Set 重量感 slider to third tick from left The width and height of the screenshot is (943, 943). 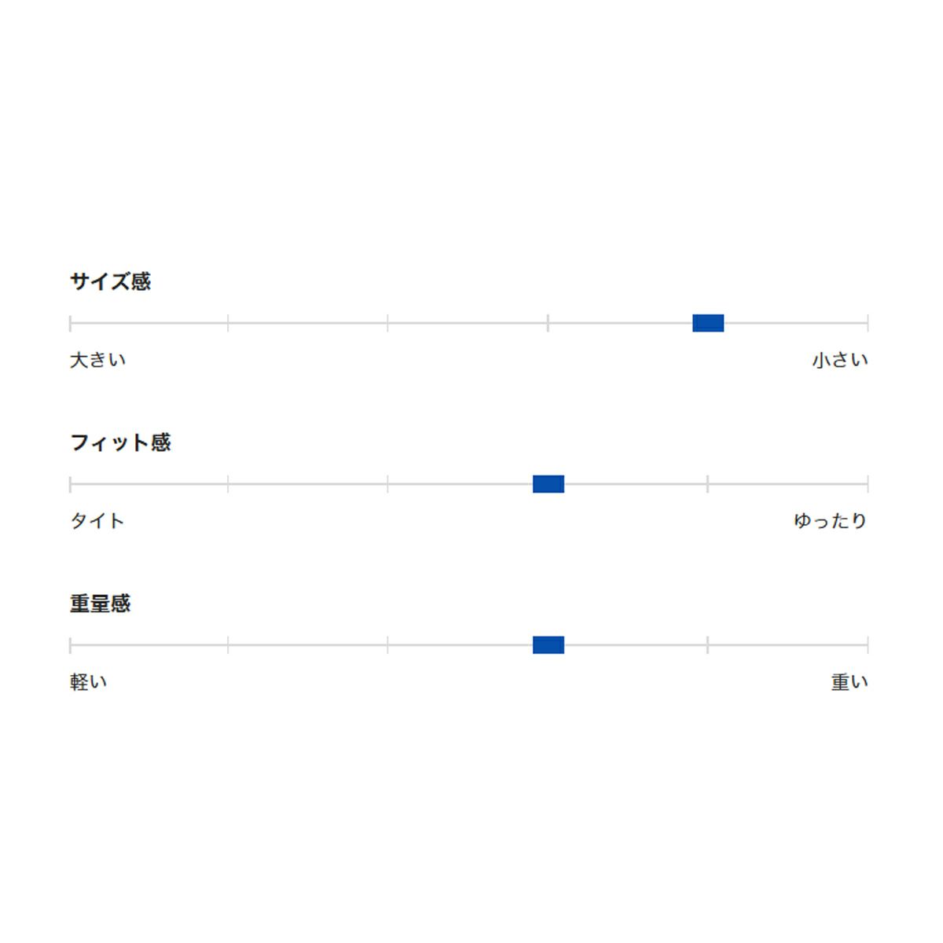coord(387,645)
